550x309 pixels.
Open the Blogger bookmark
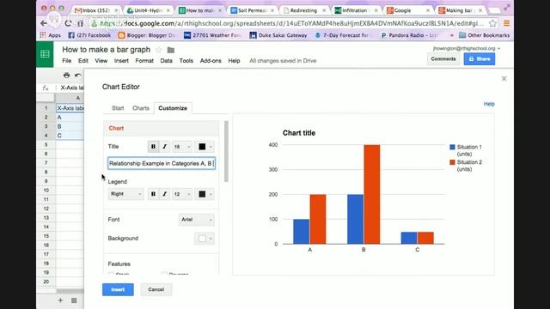[147, 35]
